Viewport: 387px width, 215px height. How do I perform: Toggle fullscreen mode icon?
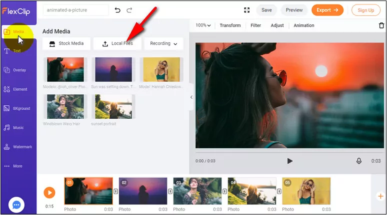[246, 10]
